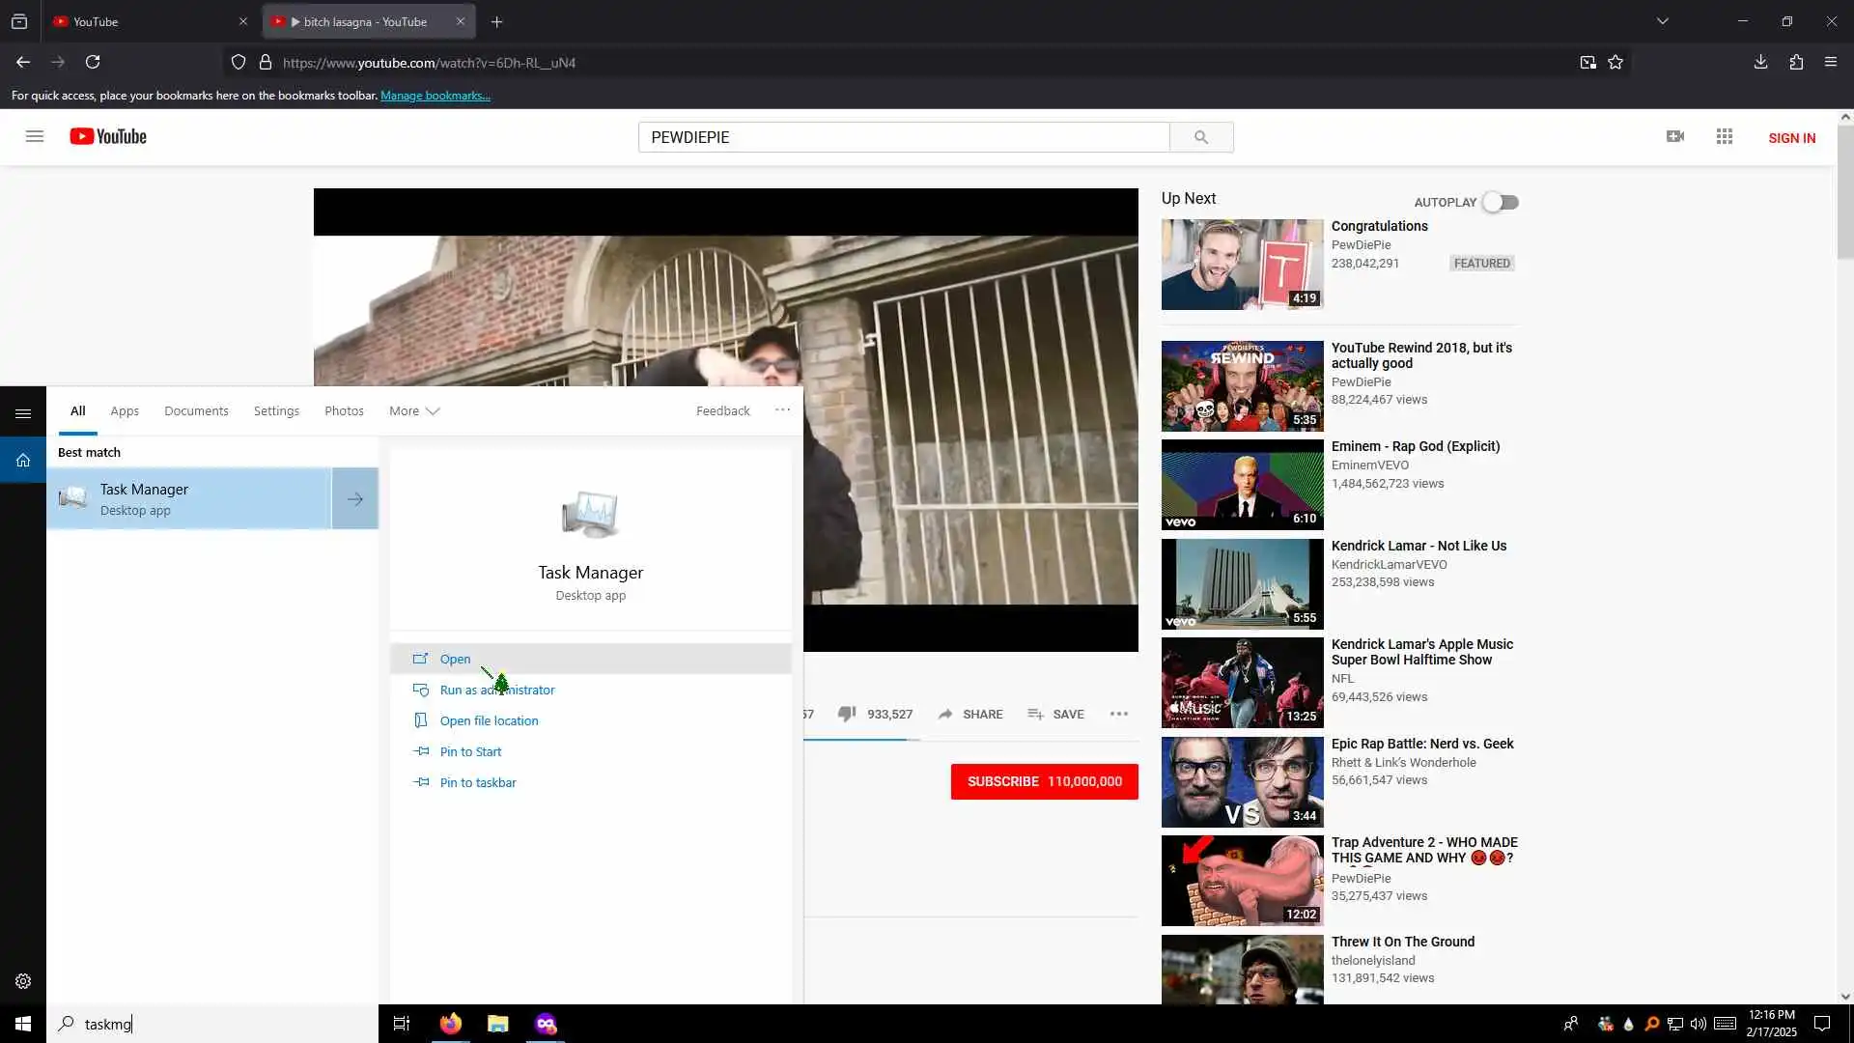Click the dislike thumbs-down icon

(x=846, y=714)
